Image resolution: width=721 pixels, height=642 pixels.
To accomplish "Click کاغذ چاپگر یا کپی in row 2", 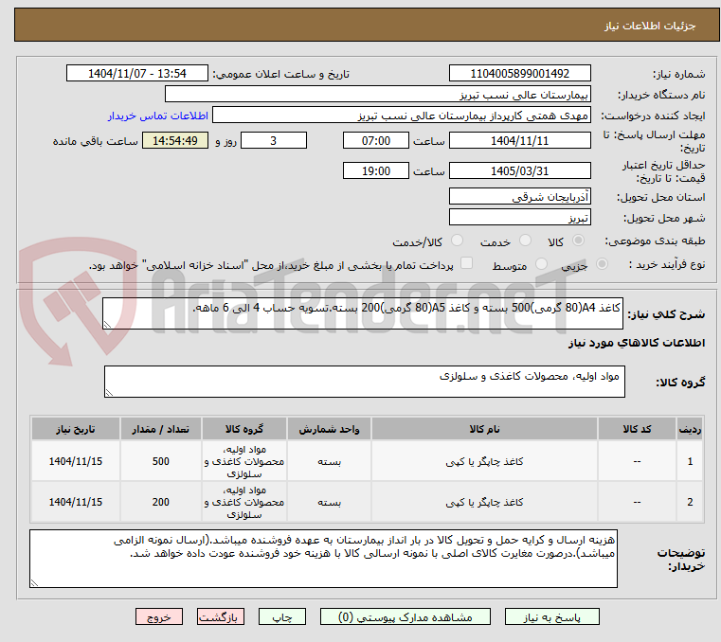I will pos(484,502).
